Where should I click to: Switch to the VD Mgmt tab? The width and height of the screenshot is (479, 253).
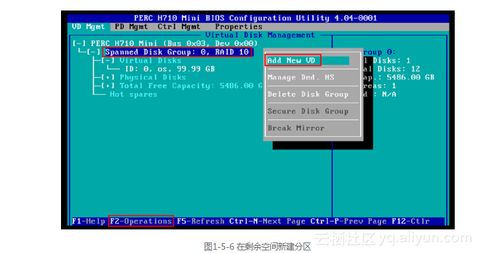89,27
